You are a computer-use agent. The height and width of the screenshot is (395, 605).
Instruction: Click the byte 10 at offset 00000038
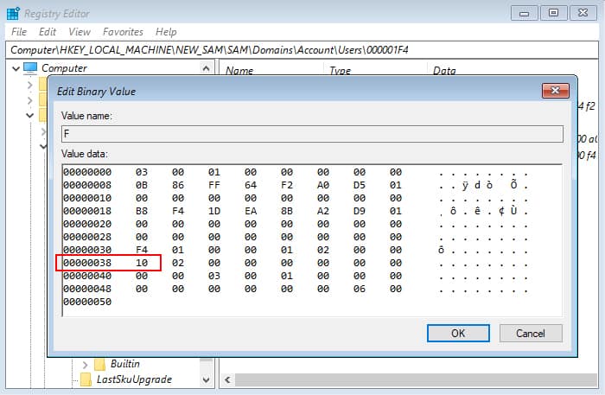click(x=142, y=263)
